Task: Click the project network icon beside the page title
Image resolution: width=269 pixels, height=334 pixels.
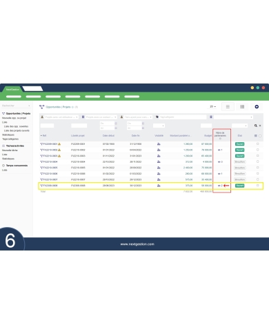Action: (x=42, y=107)
